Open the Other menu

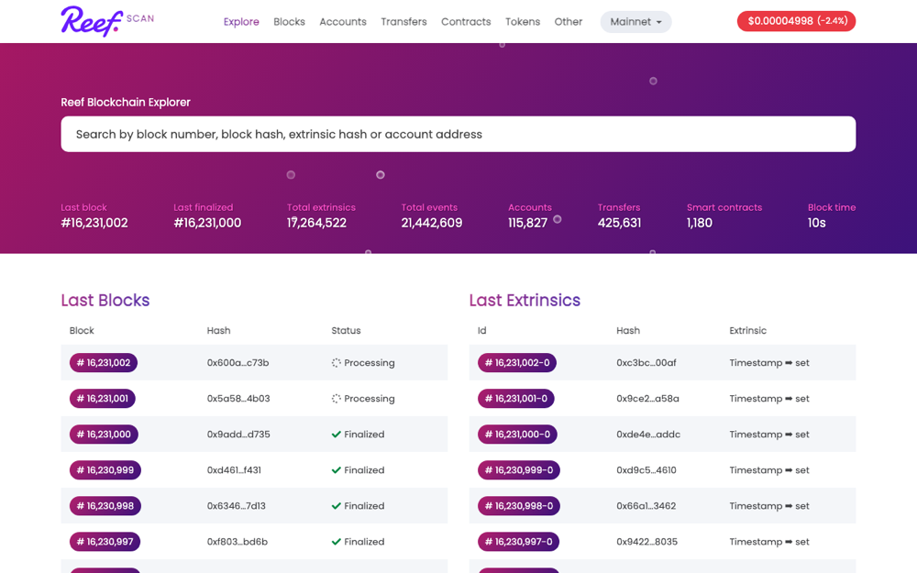pos(568,22)
